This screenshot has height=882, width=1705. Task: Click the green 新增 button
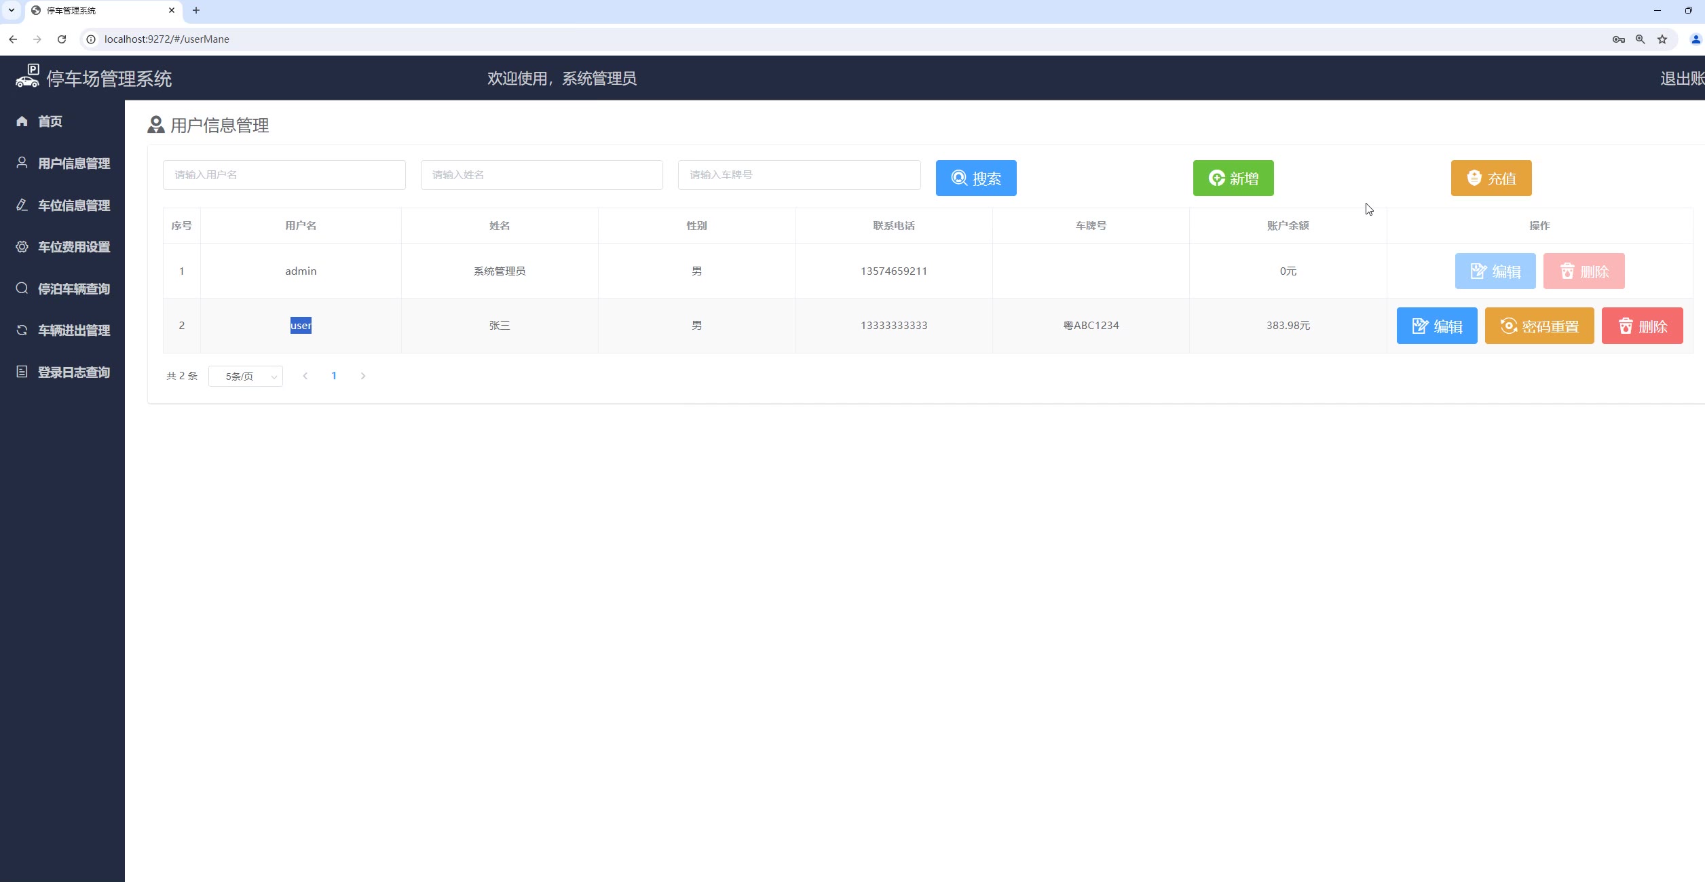click(x=1233, y=178)
